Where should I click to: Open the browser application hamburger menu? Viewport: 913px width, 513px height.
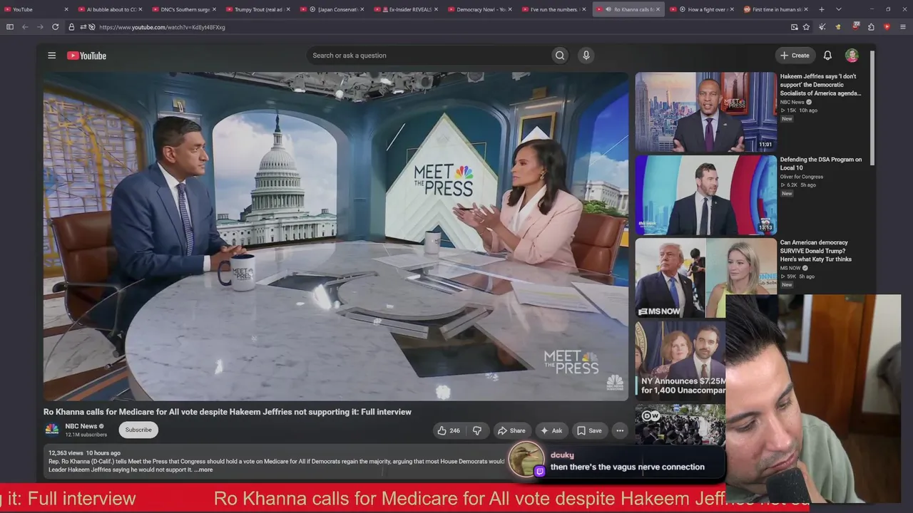(903, 27)
